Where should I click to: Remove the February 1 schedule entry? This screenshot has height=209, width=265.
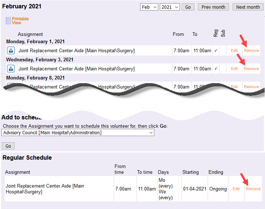(x=252, y=50)
